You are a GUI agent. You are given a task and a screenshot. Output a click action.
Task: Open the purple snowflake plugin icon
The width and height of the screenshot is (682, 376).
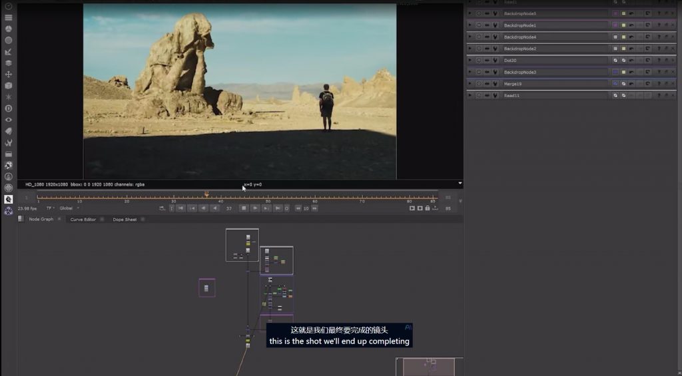[8, 211]
